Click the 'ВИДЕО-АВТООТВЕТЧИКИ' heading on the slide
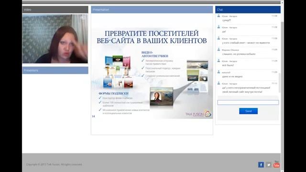The image size is (306, 172). 155,54
